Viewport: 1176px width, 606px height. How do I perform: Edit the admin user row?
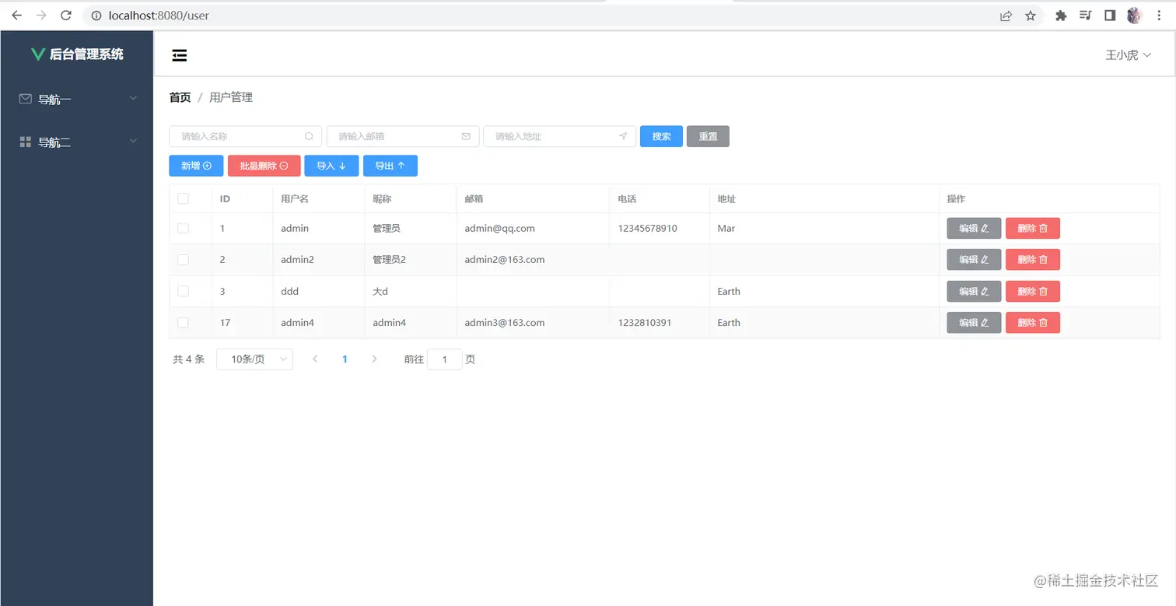click(x=974, y=229)
